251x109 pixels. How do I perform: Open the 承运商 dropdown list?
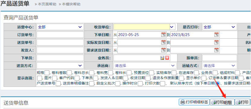[145, 66]
